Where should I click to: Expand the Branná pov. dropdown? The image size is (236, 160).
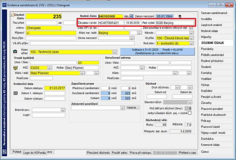click(x=63, y=110)
